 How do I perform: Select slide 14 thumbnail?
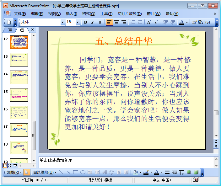[x=19, y=77]
